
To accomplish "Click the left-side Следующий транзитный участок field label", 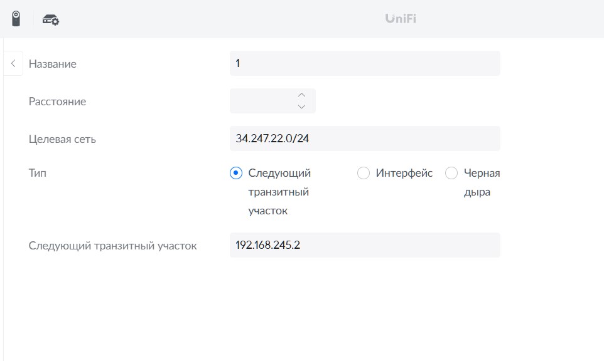I will (x=112, y=246).
